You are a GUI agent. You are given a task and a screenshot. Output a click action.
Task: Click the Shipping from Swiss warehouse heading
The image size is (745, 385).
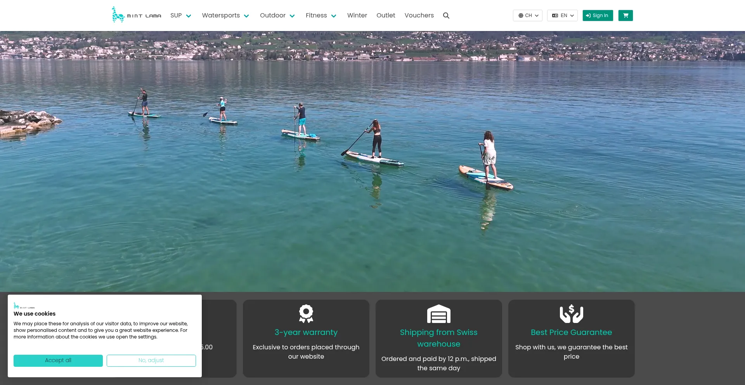(439, 338)
